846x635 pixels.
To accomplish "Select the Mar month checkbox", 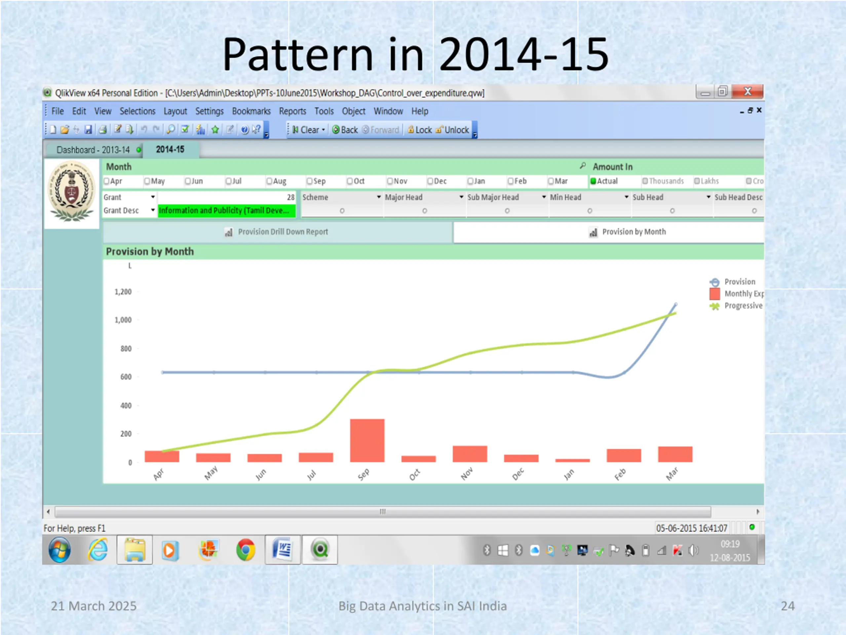I will [x=551, y=181].
